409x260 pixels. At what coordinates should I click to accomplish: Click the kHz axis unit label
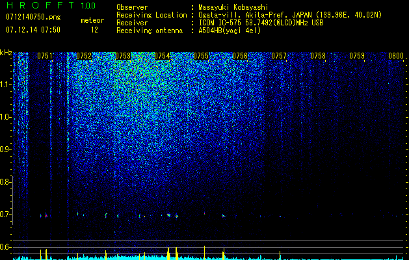tap(6, 53)
